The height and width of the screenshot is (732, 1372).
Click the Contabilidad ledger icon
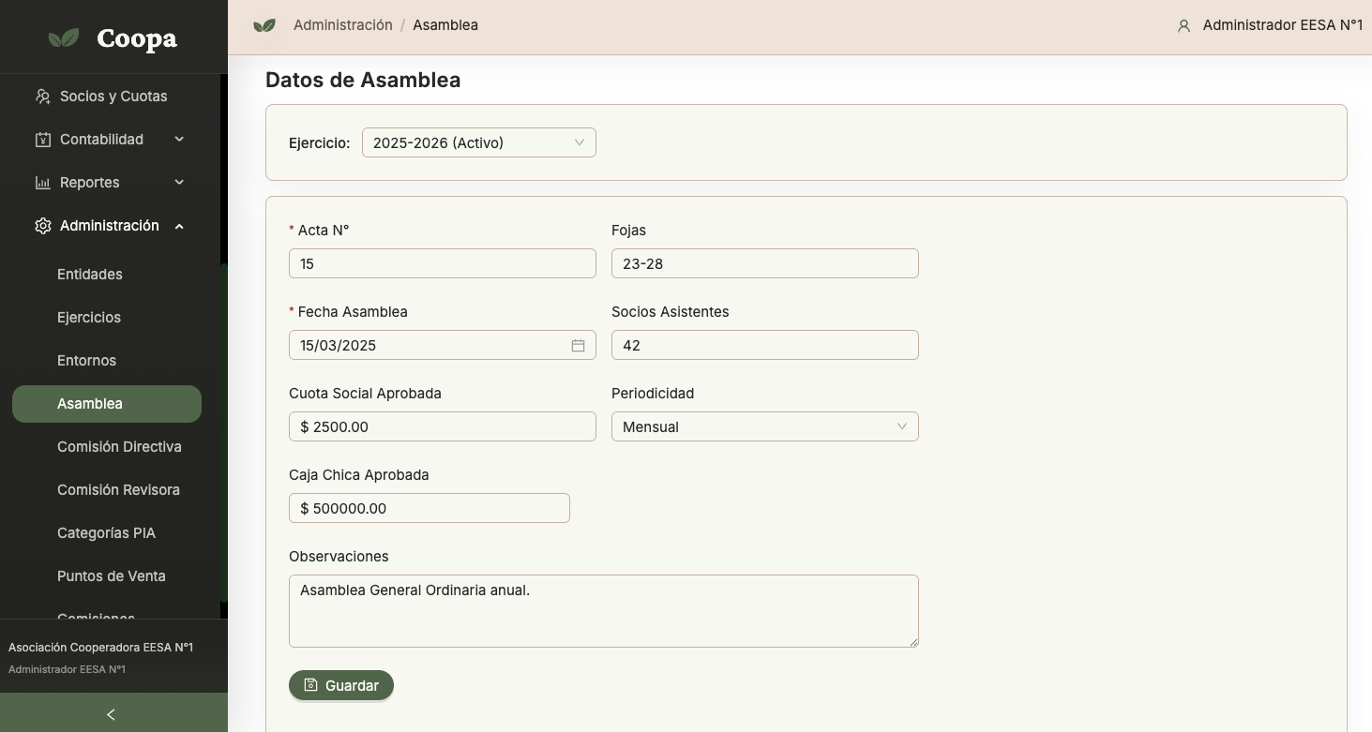click(42, 140)
